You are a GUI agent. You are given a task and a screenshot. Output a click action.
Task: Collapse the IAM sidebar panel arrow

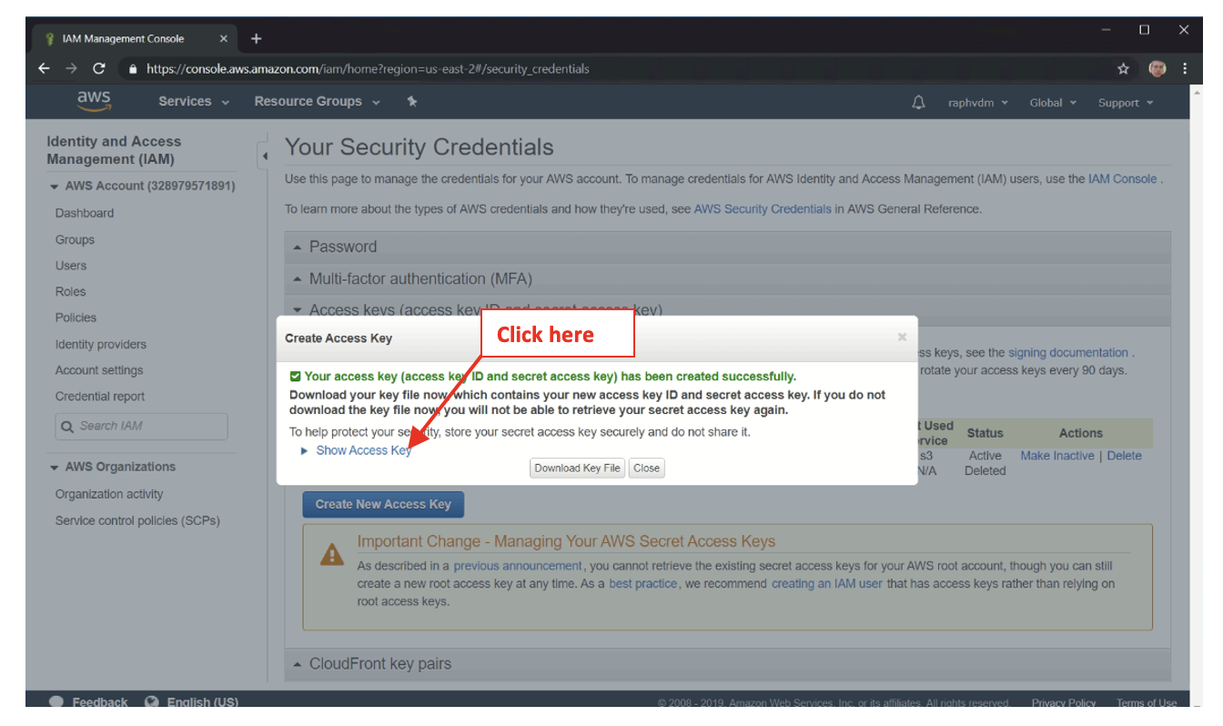[x=265, y=156]
